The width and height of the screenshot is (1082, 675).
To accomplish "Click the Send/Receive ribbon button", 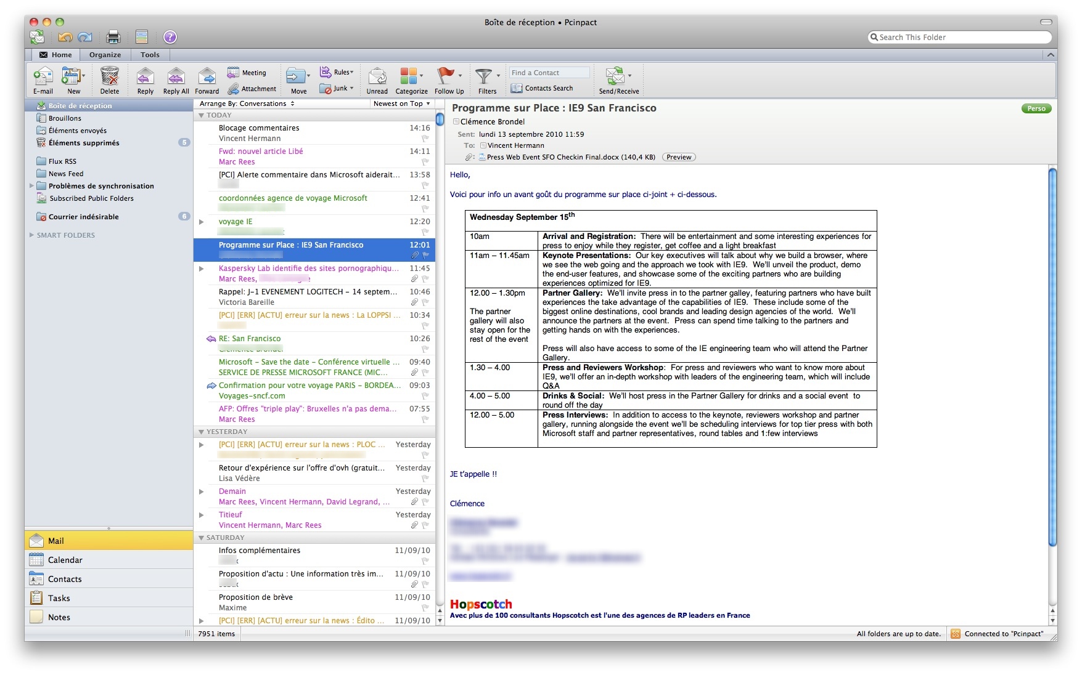I will pos(619,81).
